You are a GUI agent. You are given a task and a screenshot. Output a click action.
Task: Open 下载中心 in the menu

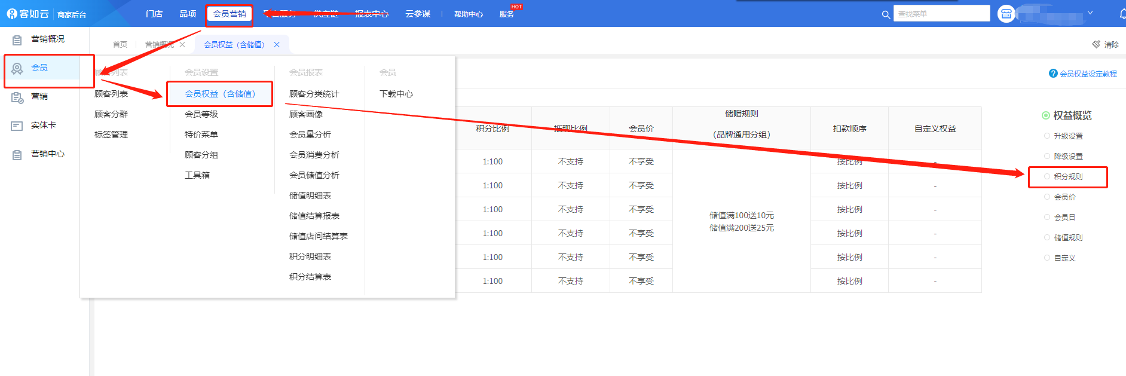396,94
